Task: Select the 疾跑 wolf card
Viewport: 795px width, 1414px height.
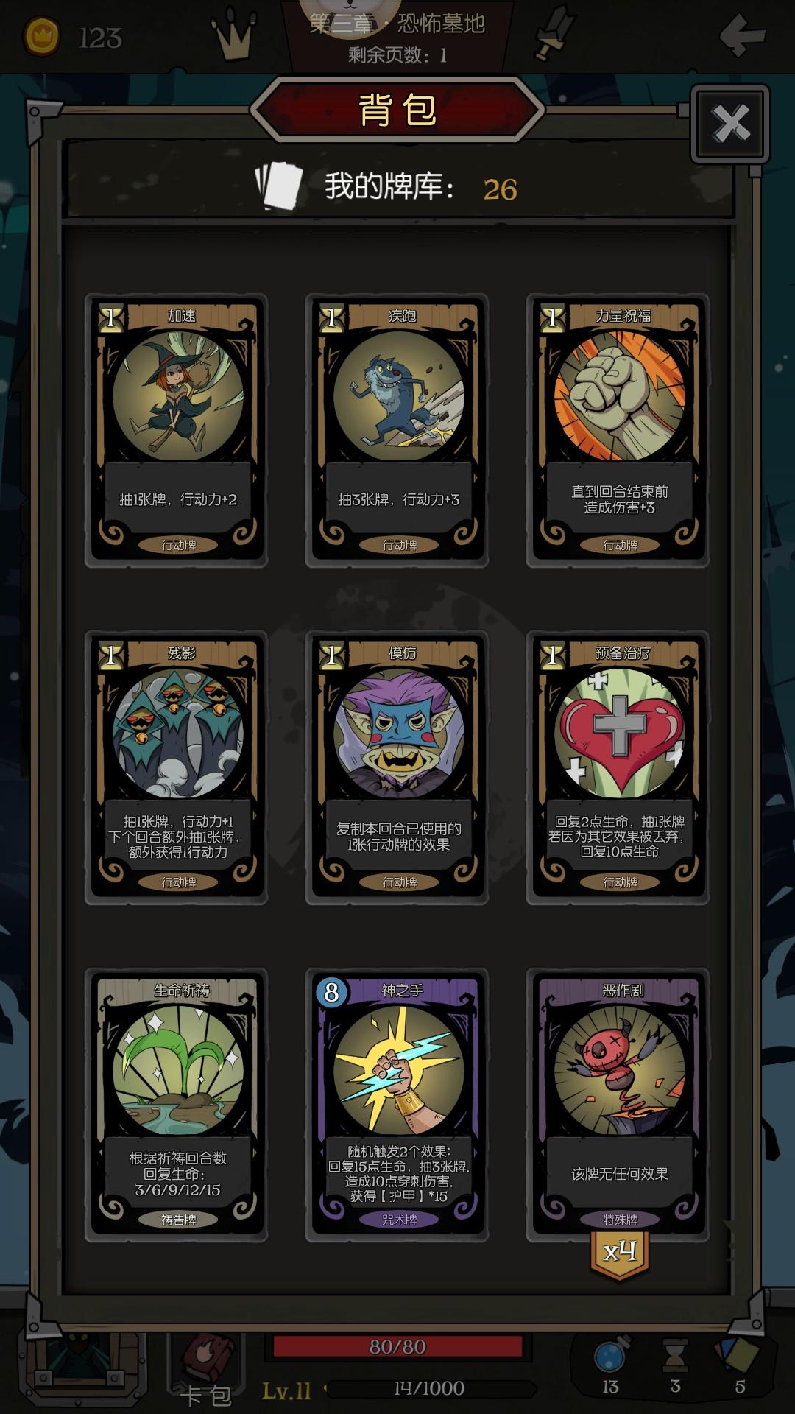Action: [397, 431]
